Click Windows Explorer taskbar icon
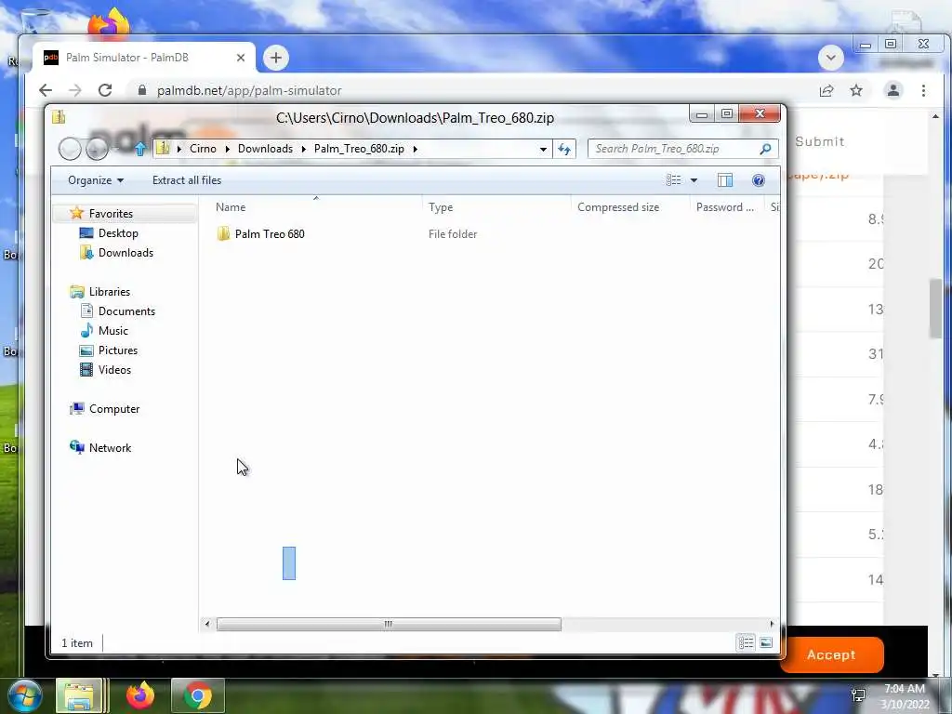Image resolution: width=952 pixels, height=714 pixels. point(79,695)
